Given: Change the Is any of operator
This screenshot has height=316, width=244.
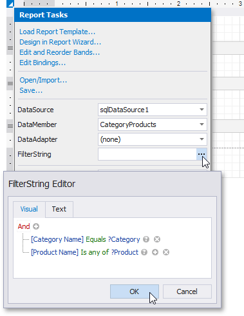Looking at the screenshot, I should (95, 252).
